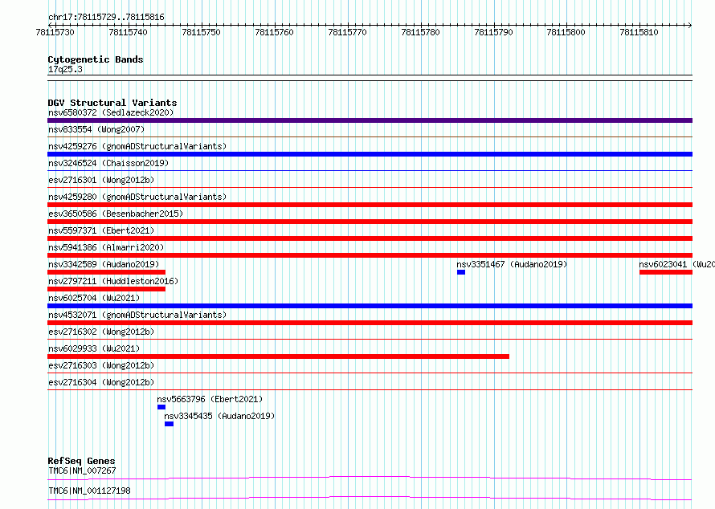715x509 pixels.
Task: Click the chr17:78115729..78115816 region label
Action: pyautogui.click(x=106, y=18)
